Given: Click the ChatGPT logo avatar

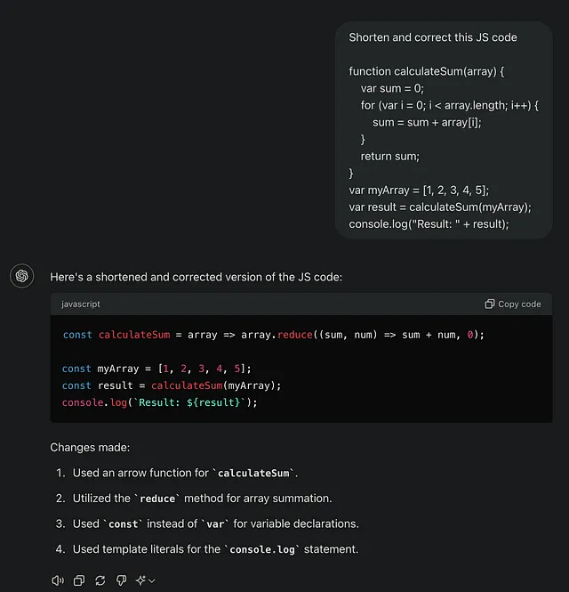Looking at the screenshot, I should click(x=22, y=276).
